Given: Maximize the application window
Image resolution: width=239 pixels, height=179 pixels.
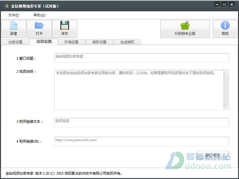Looking at the screenshot, I should click(x=224, y=4).
